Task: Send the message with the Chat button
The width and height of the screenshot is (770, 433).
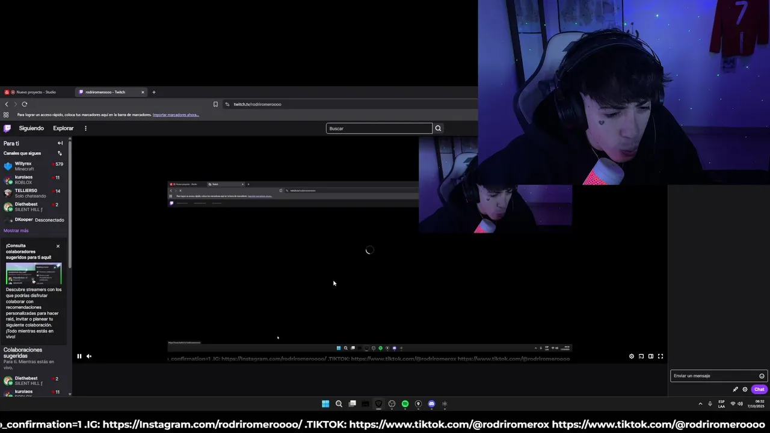Action: 759,389
